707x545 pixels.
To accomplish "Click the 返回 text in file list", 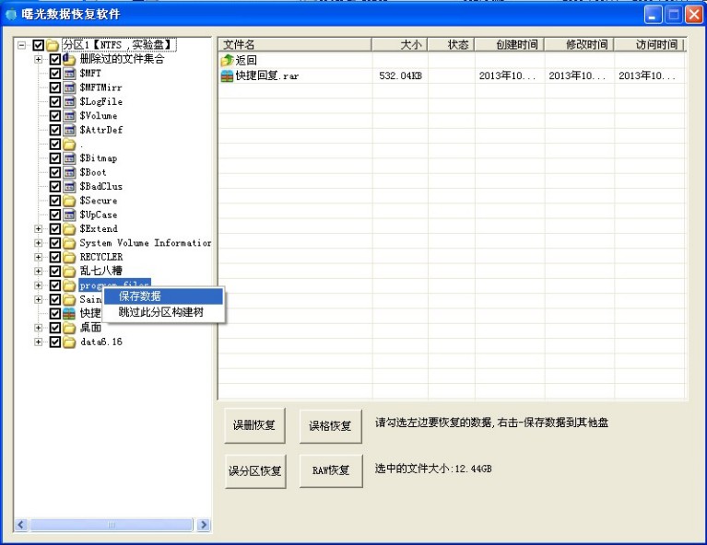I will coord(246,61).
